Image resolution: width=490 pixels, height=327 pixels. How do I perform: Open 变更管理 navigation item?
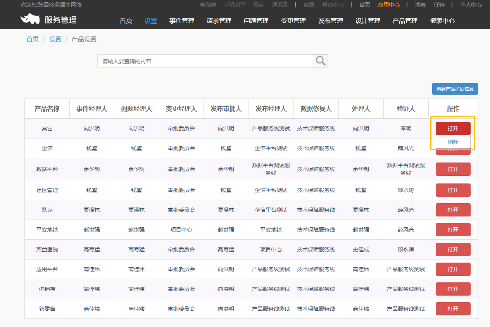293,21
